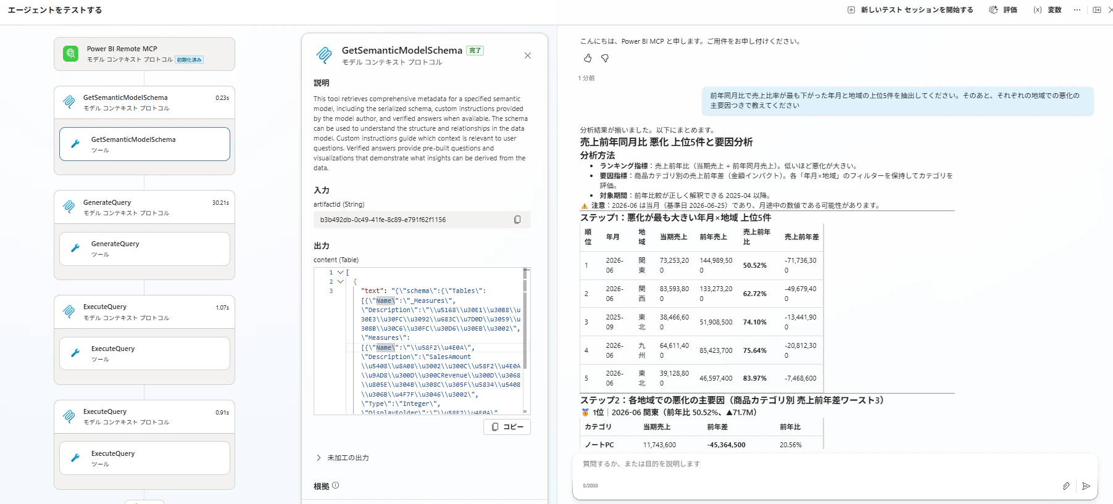1113x504 pixels.
Task: Click the 75.64% cell in the ranking table
Action: [755, 350]
